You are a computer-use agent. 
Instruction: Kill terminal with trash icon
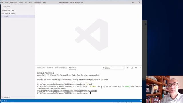(136, 68)
